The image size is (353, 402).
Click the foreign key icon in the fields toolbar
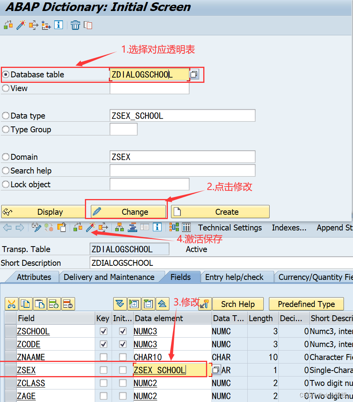click(x=205, y=304)
